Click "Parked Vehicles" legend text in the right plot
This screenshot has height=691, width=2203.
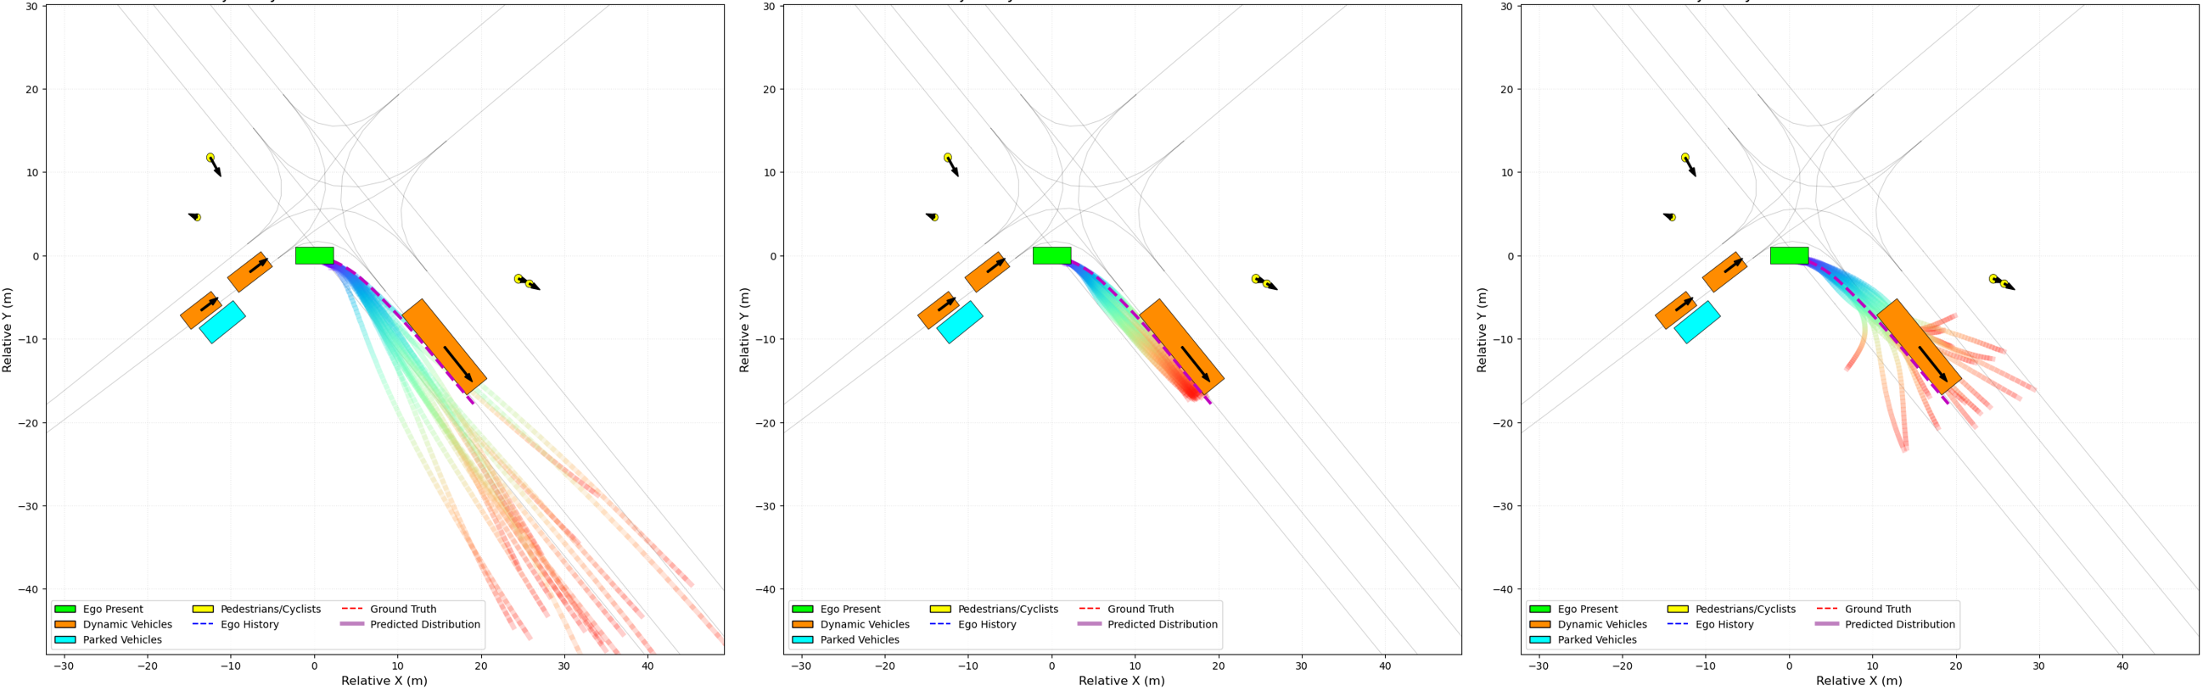[1596, 640]
